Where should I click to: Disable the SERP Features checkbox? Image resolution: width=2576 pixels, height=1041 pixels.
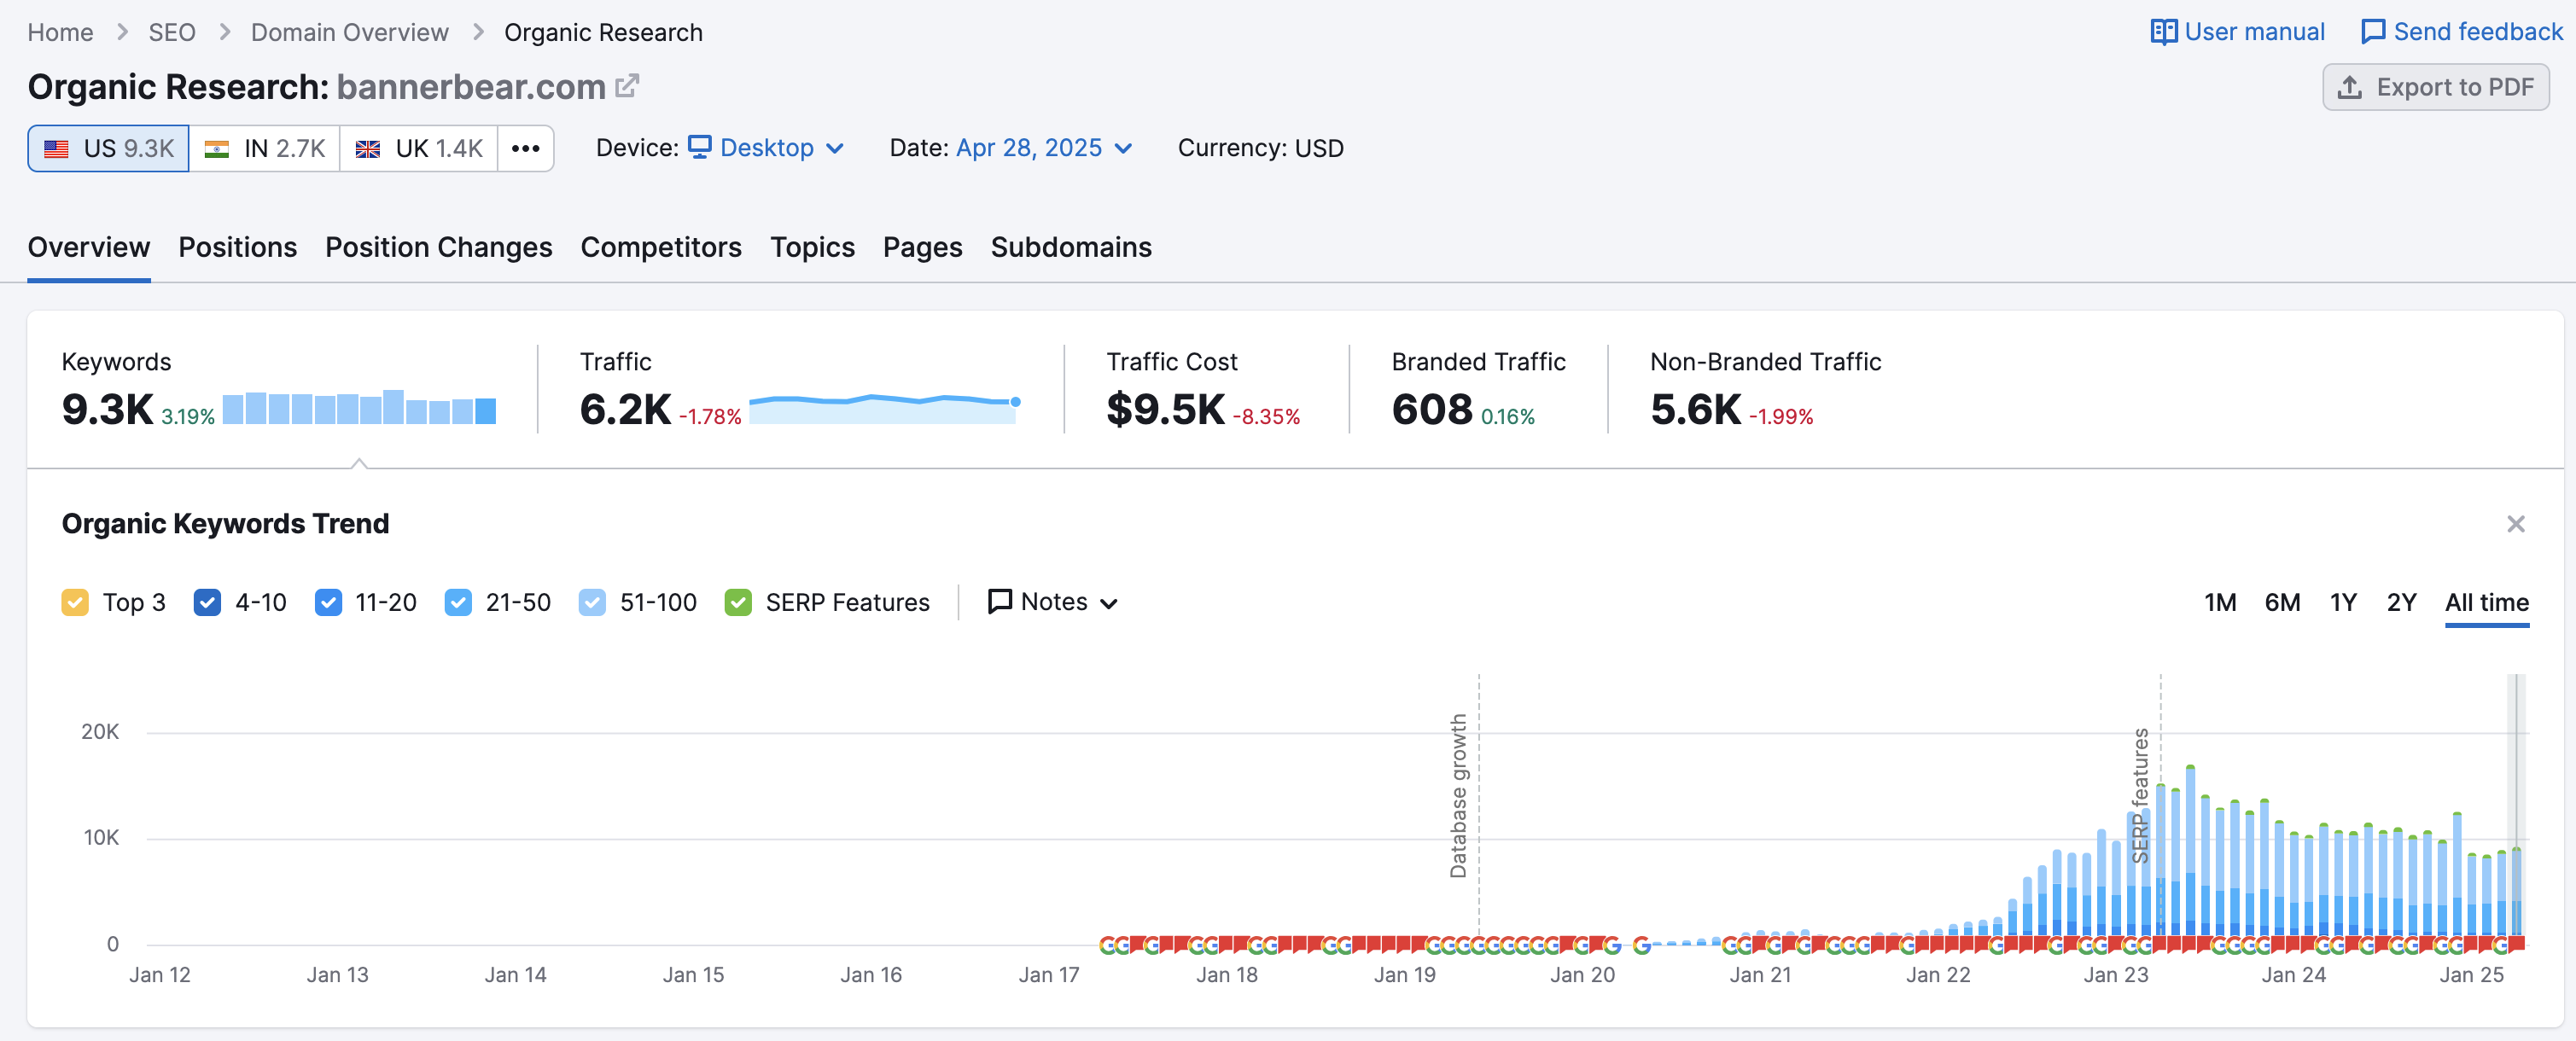738,602
